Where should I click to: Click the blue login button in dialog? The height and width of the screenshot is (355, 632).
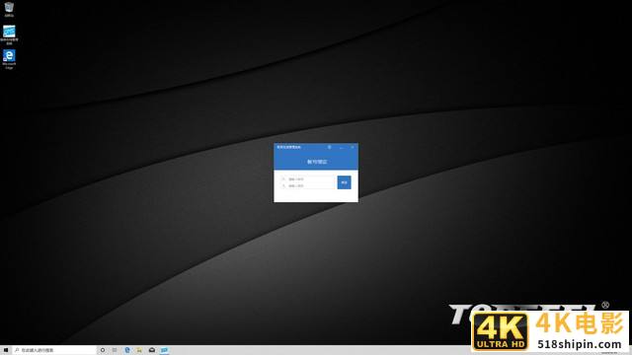click(x=344, y=182)
